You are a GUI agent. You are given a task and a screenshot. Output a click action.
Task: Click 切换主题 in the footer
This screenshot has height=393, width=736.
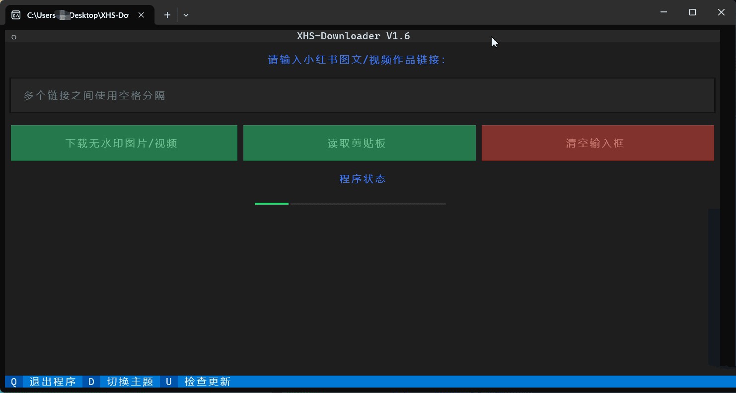pyautogui.click(x=130, y=382)
